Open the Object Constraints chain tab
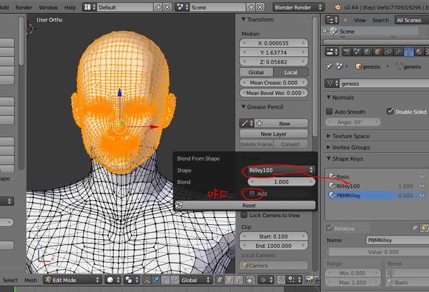Screen dimensions: 429x292 [x=388, y=51]
